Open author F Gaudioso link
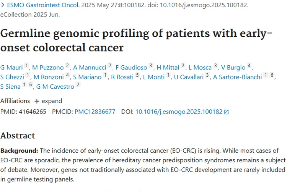The image size is (287, 191). (131, 68)
